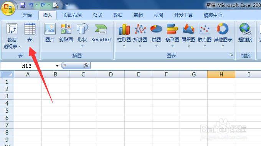Select row 5 header
This screenshot has width=261, height=146.
click(7, 111)
